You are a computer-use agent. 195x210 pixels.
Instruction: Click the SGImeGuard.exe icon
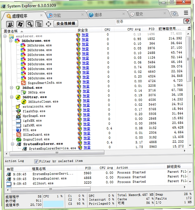19,135
